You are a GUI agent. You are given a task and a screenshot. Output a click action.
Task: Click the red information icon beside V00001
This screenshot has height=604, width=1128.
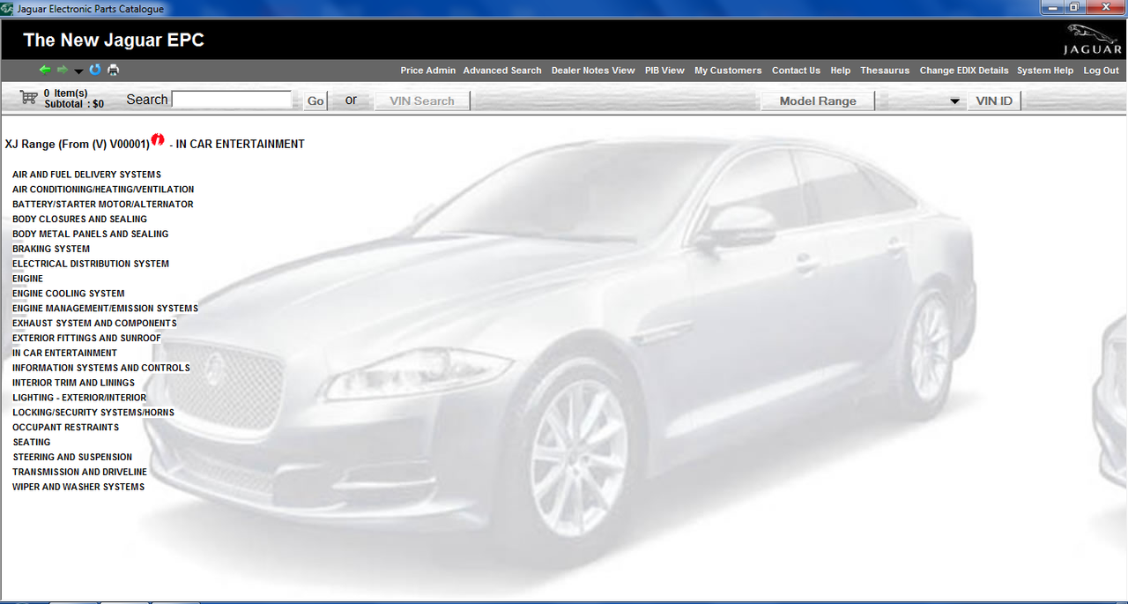(158, 139)
